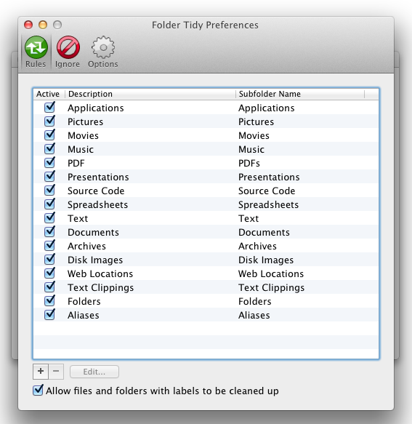Viewport: 412px width, 424px height.
Task: Click the Pictures subfolder name cell
Action: pos(256,121)
